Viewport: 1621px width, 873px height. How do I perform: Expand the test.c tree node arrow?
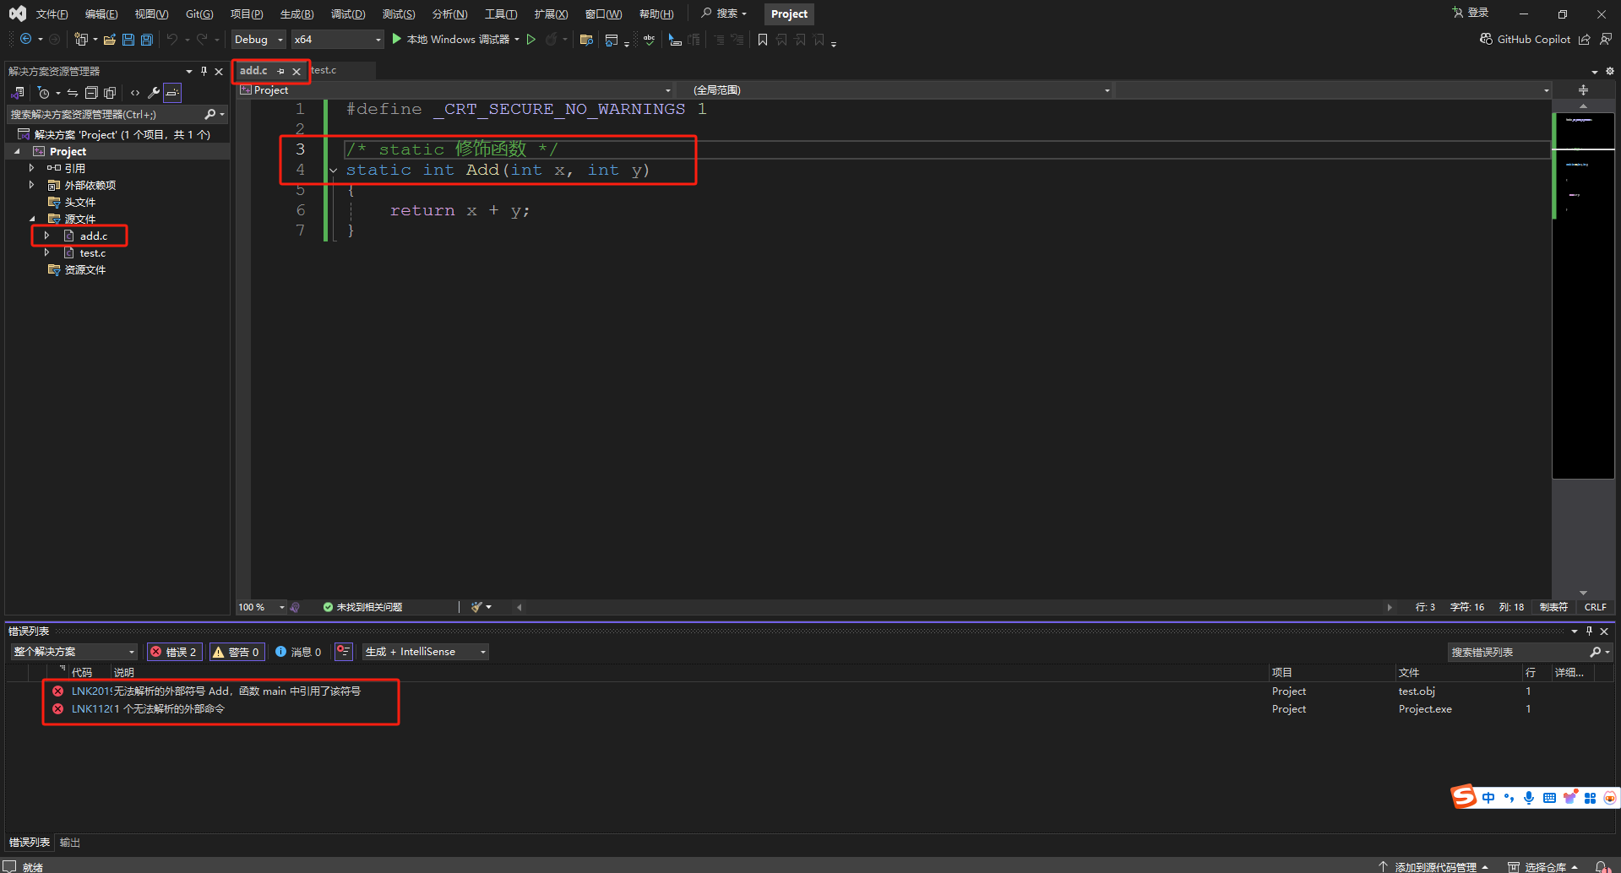[47, 252]
